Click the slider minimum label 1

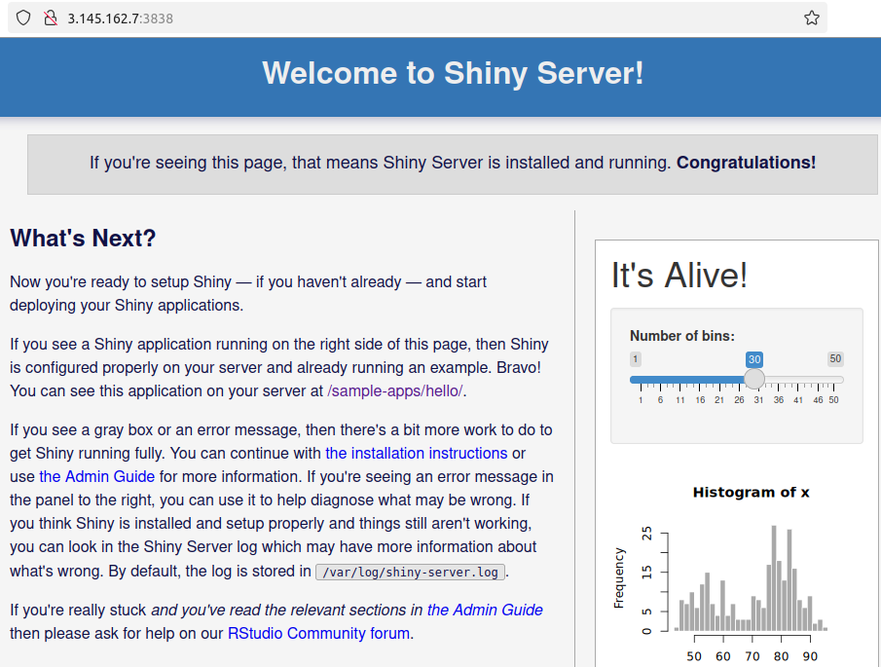coord(636,359)
